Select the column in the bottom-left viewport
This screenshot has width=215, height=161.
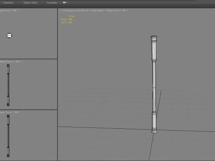(8, 136)
